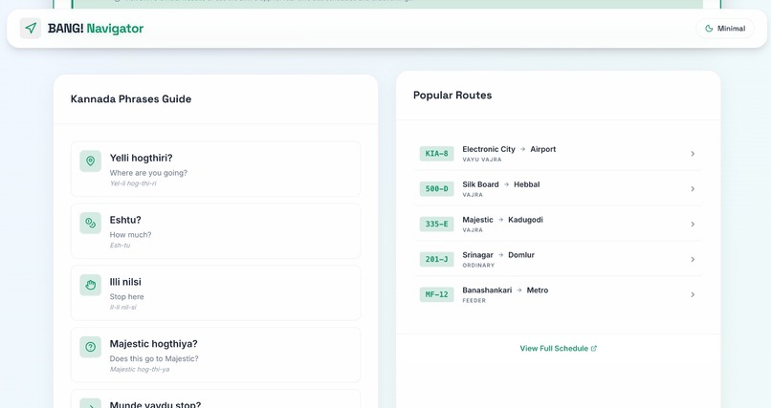The image size is (771, 408).
Task: Expand the MF-12 route chevron
Action: pos(693,294)
